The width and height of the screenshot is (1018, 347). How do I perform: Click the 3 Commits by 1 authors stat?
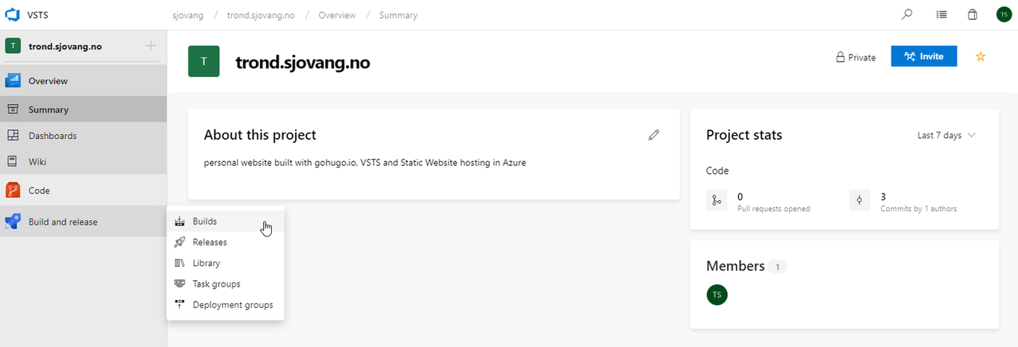[903, 202]
